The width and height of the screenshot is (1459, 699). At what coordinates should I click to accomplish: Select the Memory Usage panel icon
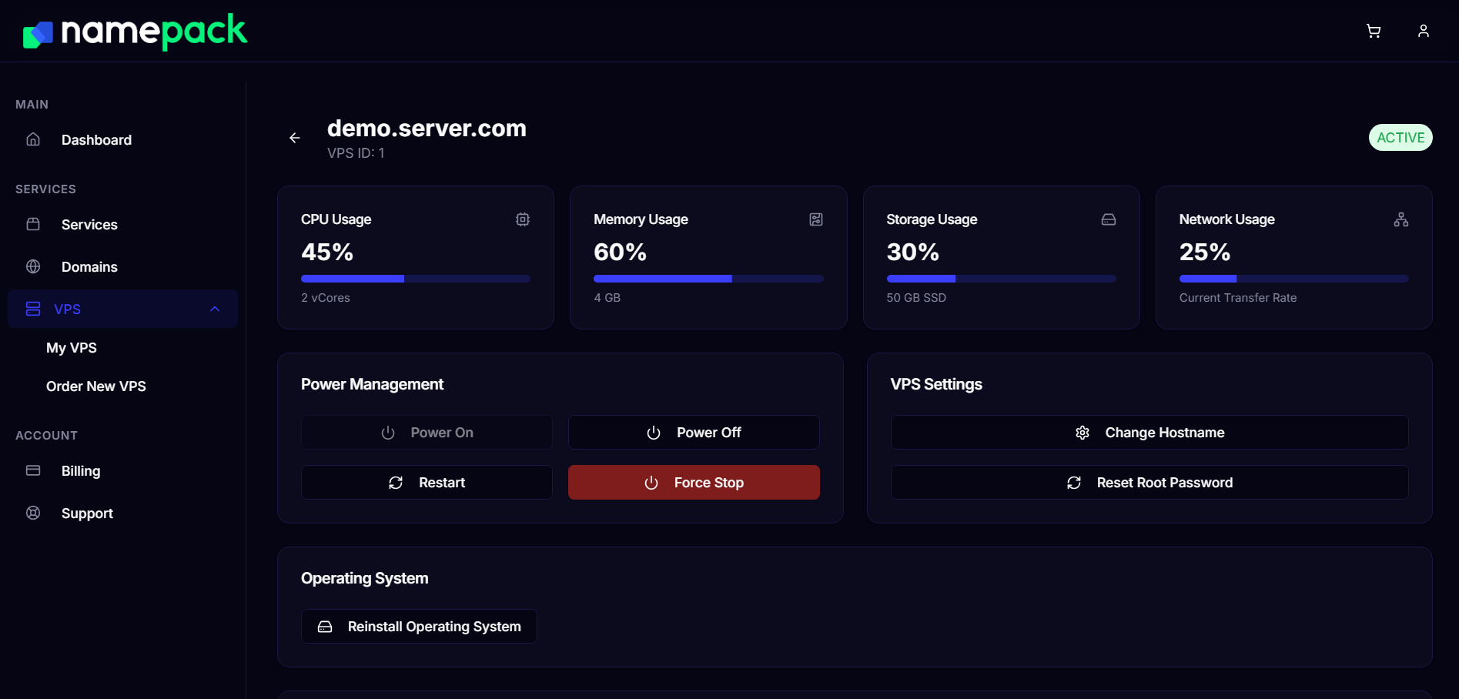815,219
